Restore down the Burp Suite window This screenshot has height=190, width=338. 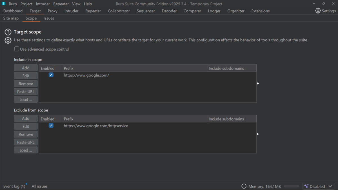point(323,4)
